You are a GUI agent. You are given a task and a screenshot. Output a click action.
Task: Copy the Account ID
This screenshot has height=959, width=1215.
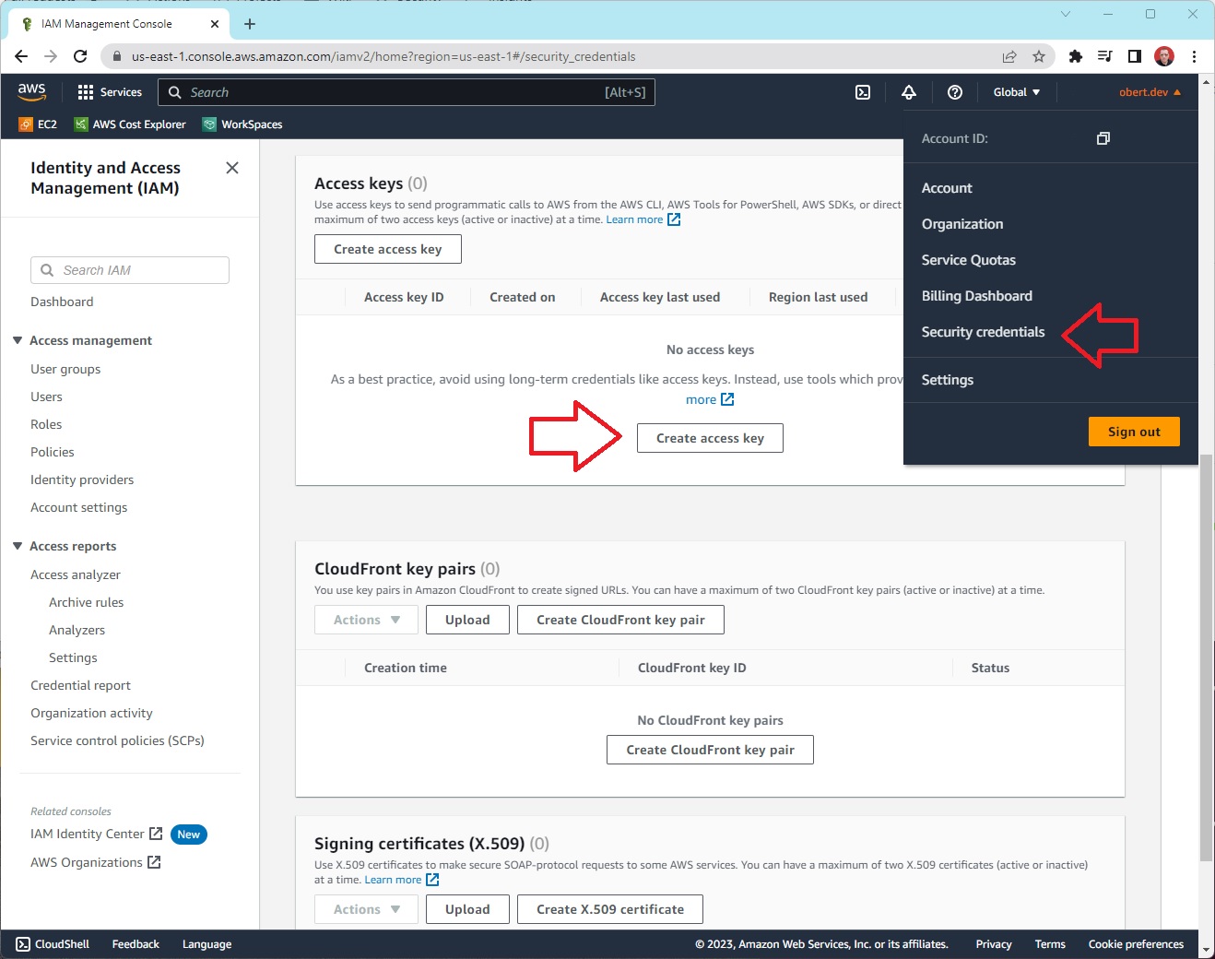coord(1103,138)
